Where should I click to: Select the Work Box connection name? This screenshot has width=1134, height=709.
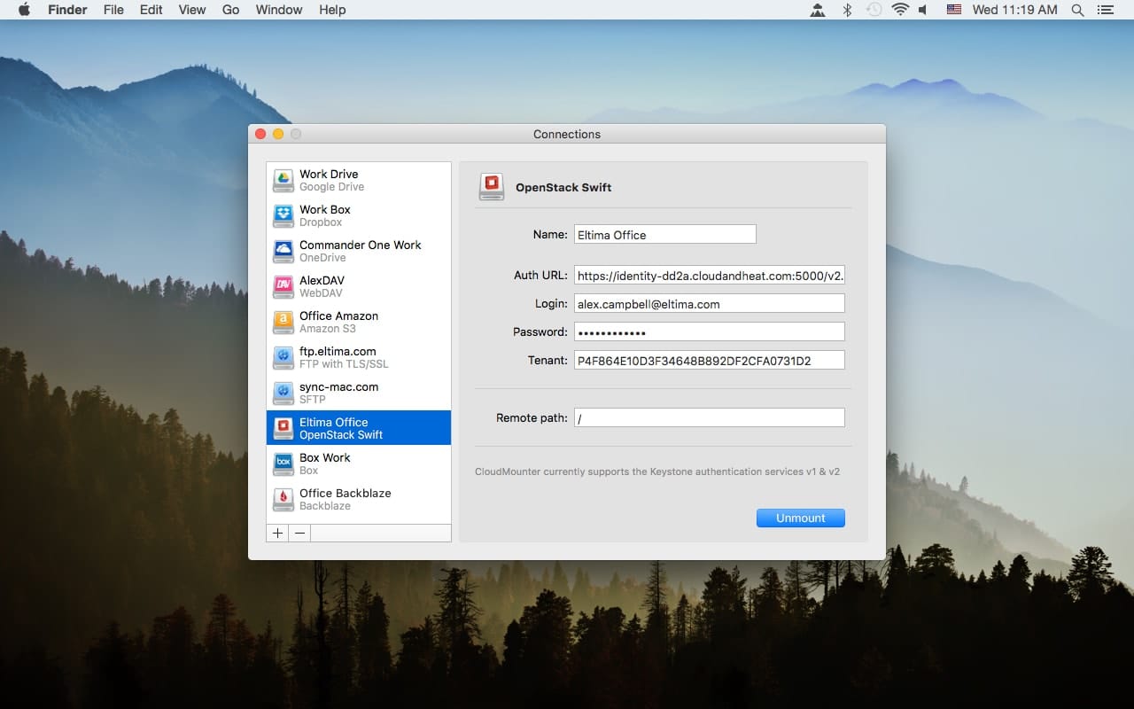click(325, 210)
